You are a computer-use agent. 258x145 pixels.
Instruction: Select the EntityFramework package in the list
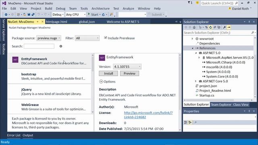pos(49,61)
